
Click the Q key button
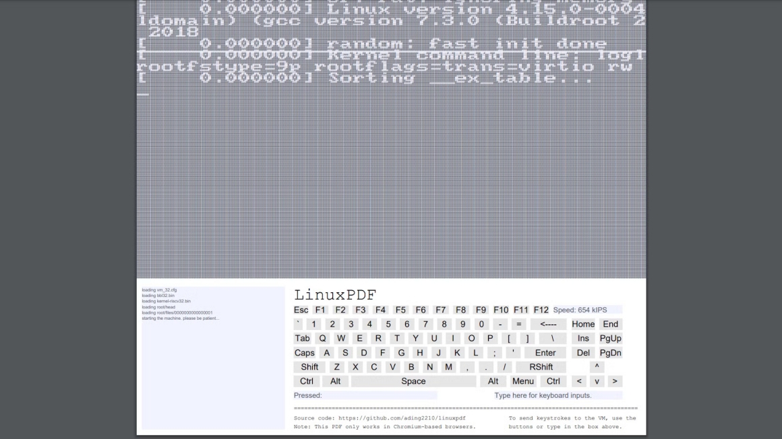323,339
